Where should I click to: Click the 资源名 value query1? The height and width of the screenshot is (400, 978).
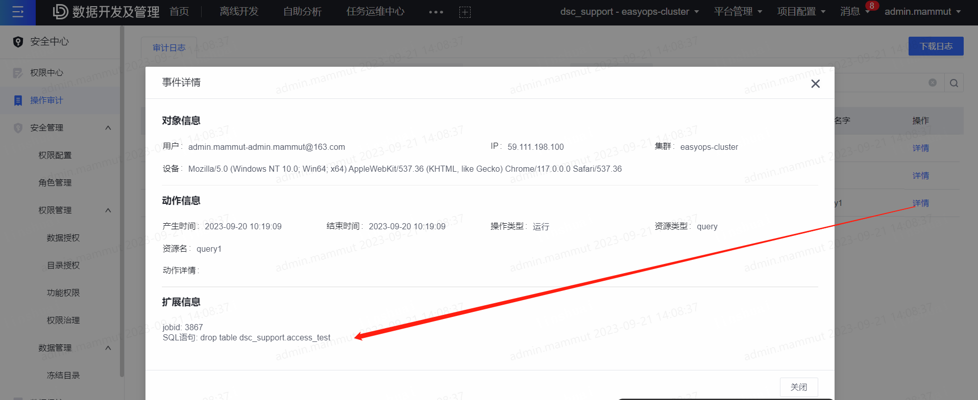click(x=209, y=249)
